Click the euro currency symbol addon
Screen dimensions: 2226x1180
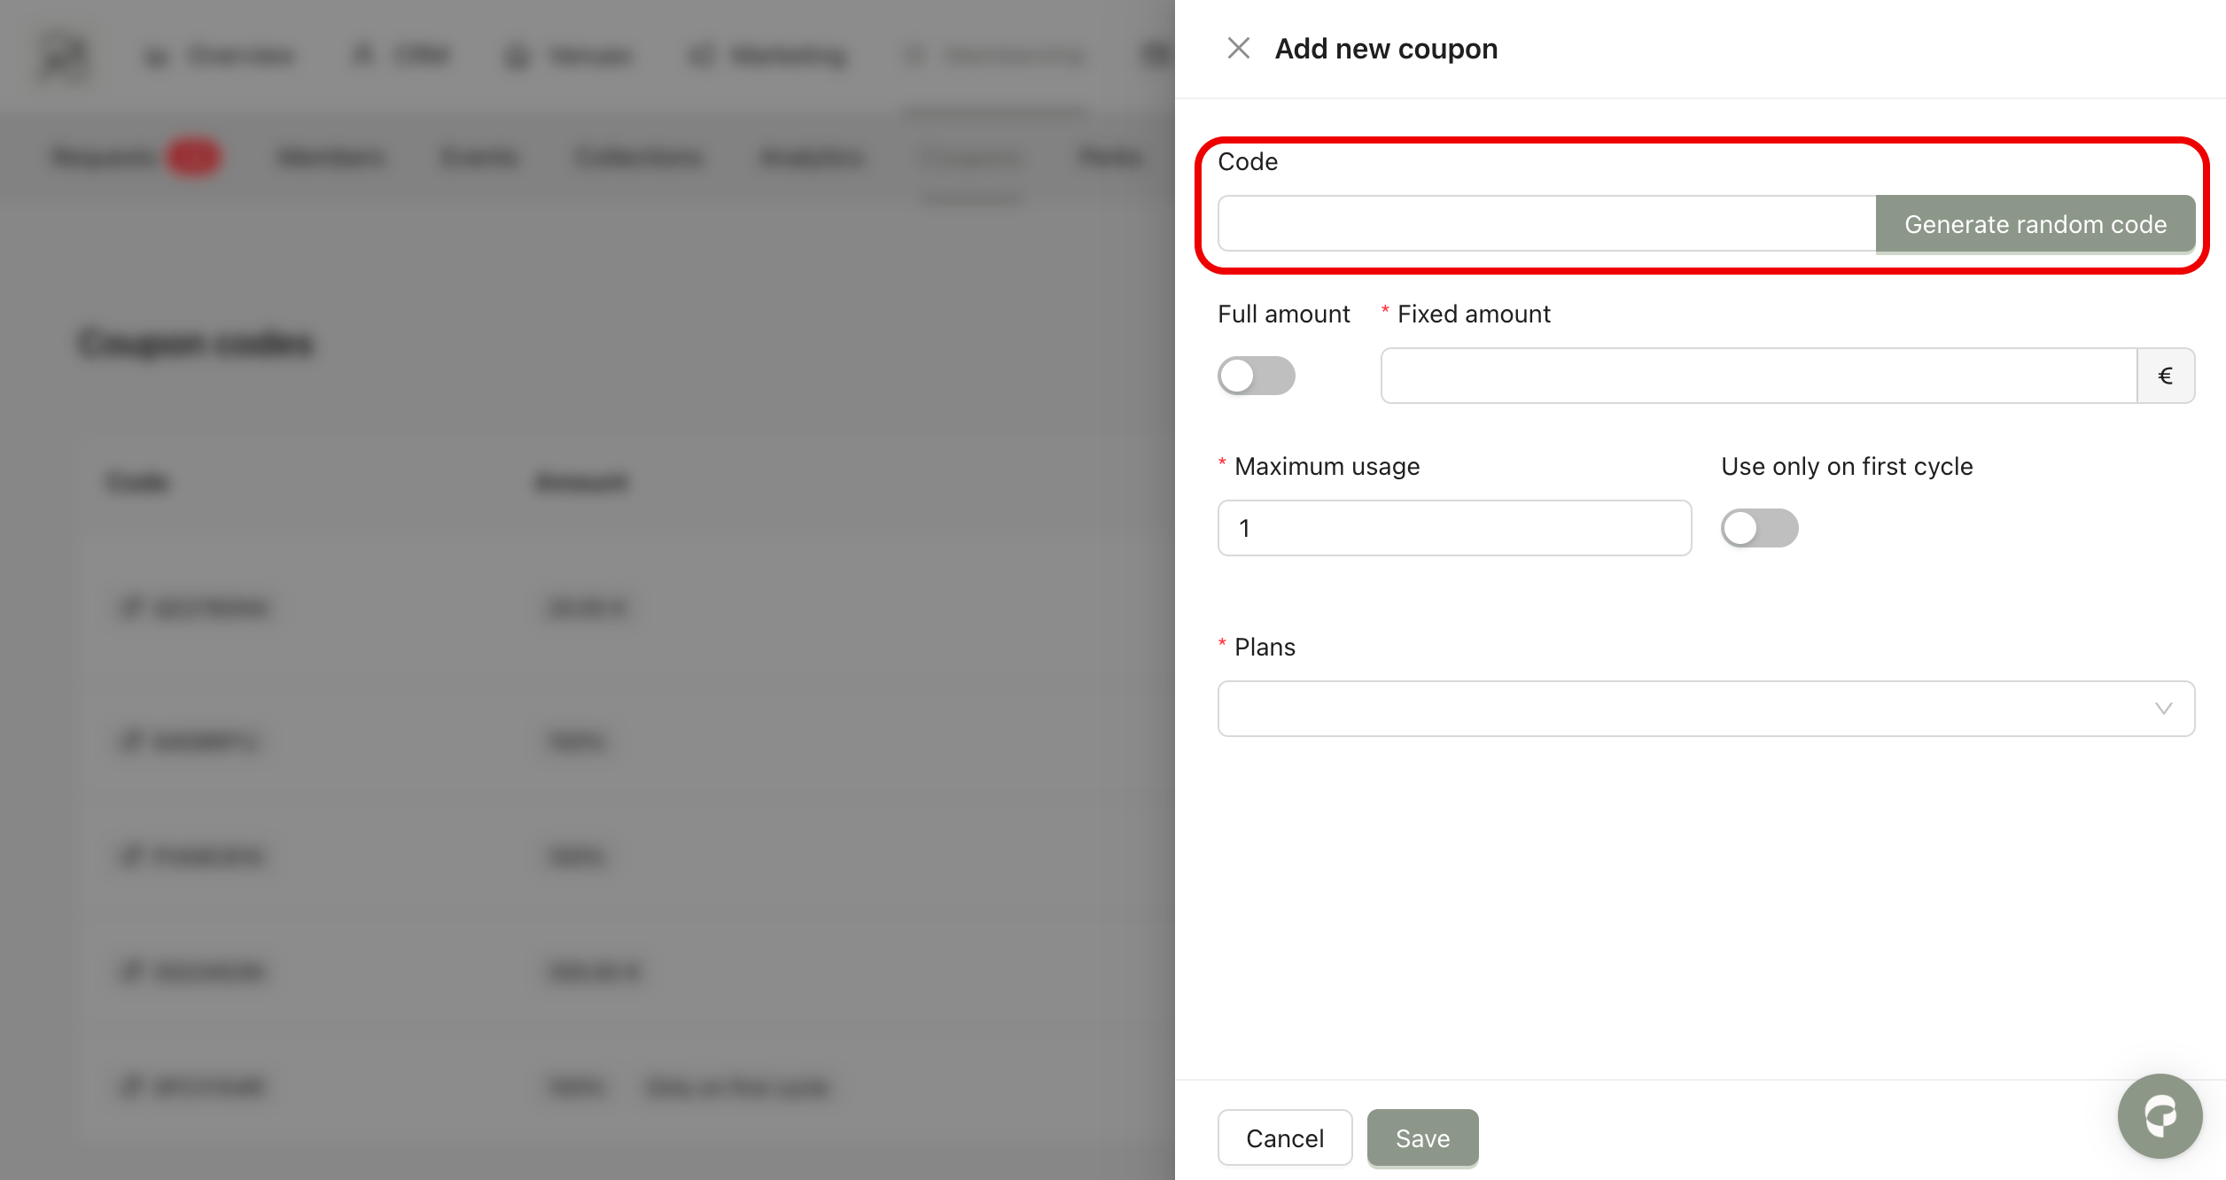(x=2165, y=376)
